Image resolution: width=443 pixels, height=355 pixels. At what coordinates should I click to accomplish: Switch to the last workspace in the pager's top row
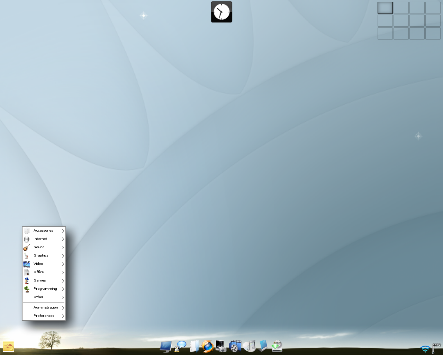pos(433,8)
